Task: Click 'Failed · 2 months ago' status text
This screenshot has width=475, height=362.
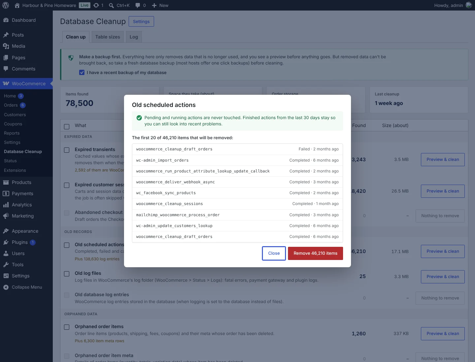Action: coord(319,149)
